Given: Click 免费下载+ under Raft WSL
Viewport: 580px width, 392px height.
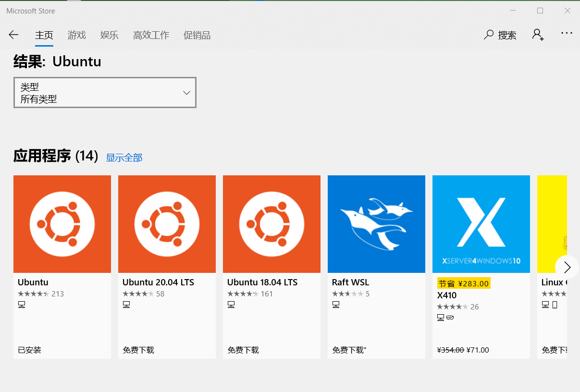Looking at the screenshot, I should click(349, 350).
